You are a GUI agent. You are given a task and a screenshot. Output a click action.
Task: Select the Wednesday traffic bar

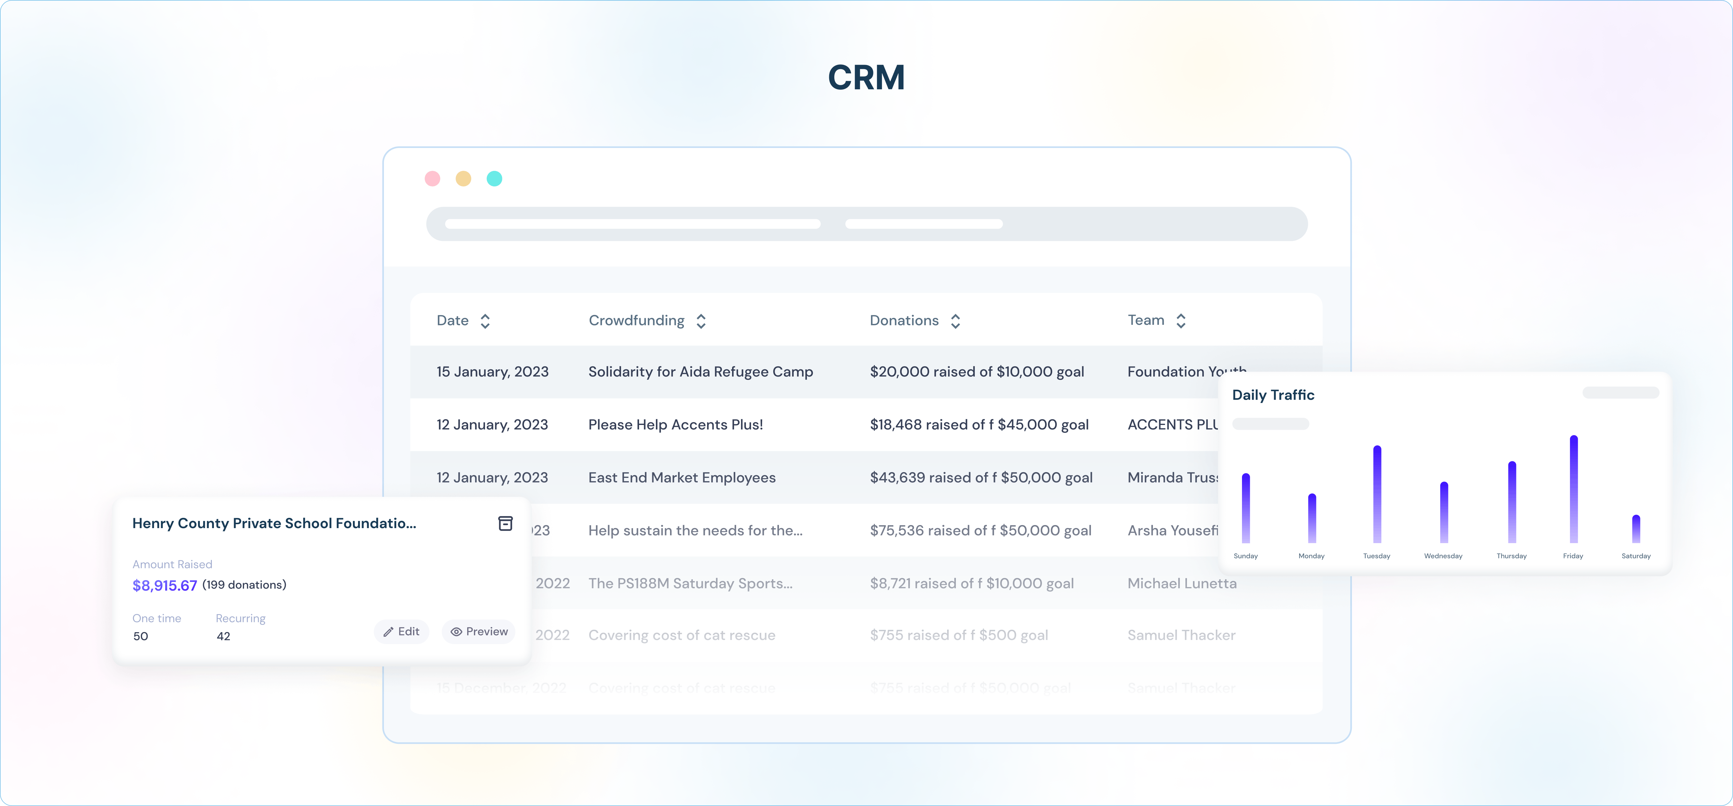click(1444, 512)
